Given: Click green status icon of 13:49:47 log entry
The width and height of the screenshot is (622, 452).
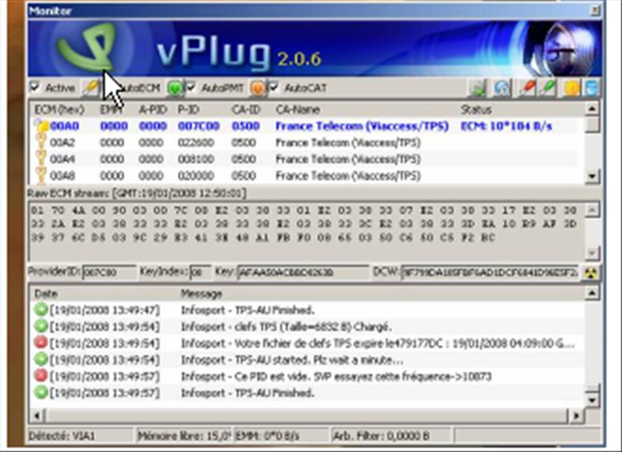Looking at the screenshot, I should pyautogui.click(x=41, y=309).
